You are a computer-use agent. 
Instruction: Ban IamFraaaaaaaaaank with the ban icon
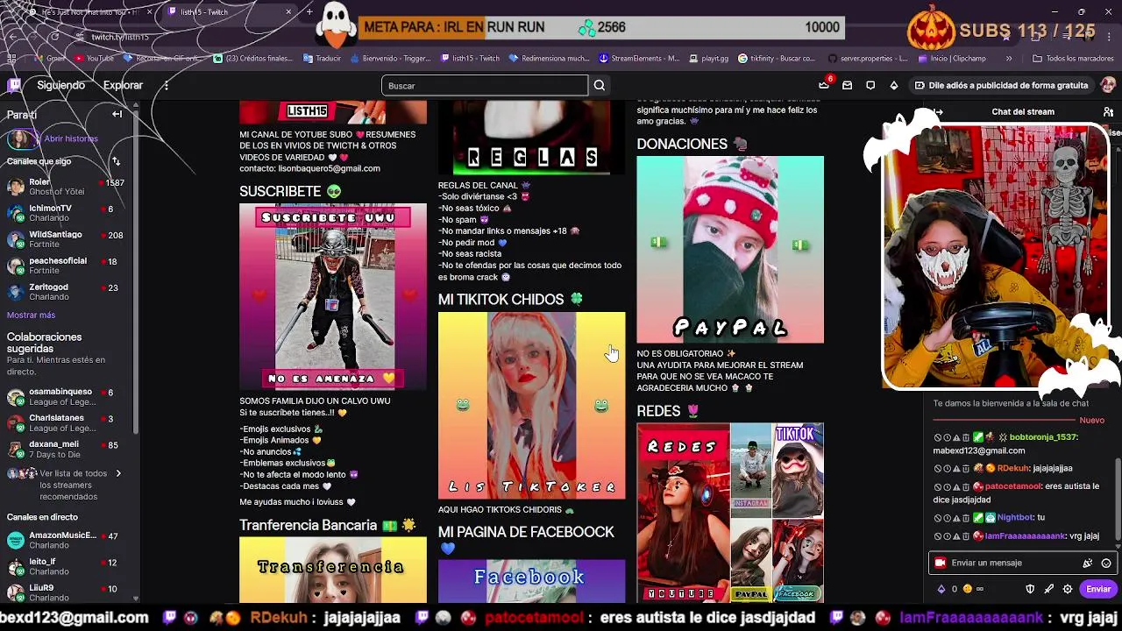click(937, 535)
